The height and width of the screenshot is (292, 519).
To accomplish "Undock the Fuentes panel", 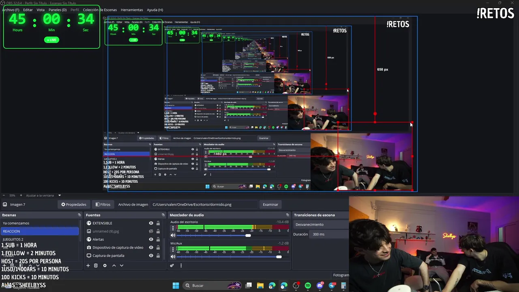I will pos(163,215).
